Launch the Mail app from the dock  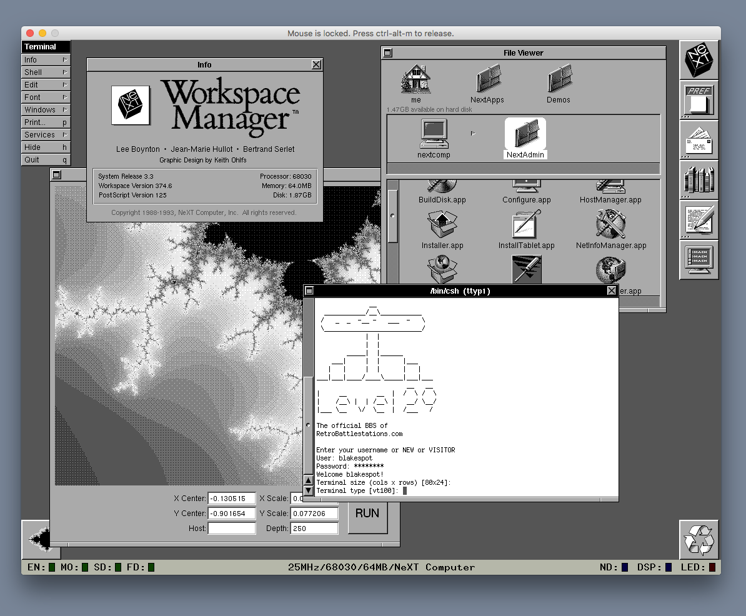click(699, 140)
